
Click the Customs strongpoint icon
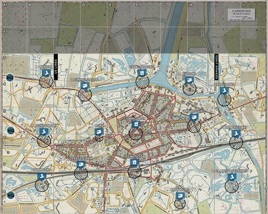[189, 80]
